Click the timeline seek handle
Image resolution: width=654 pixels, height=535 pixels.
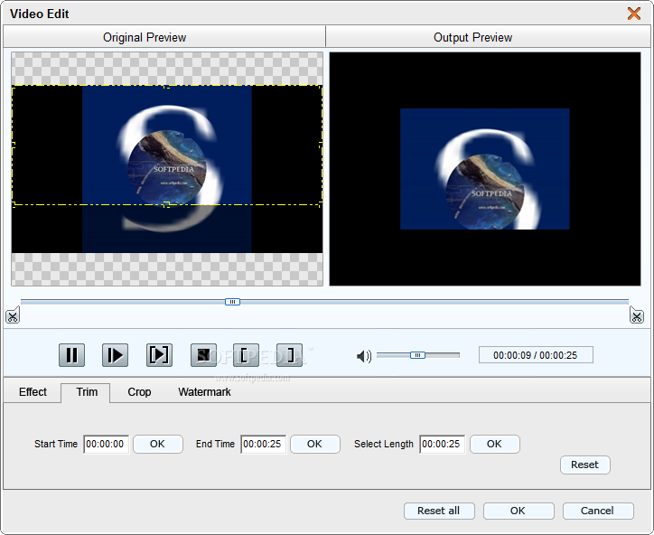coord(232,302)
